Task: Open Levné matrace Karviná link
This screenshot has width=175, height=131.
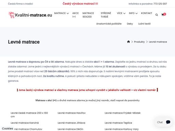Action: coord(25,123)
